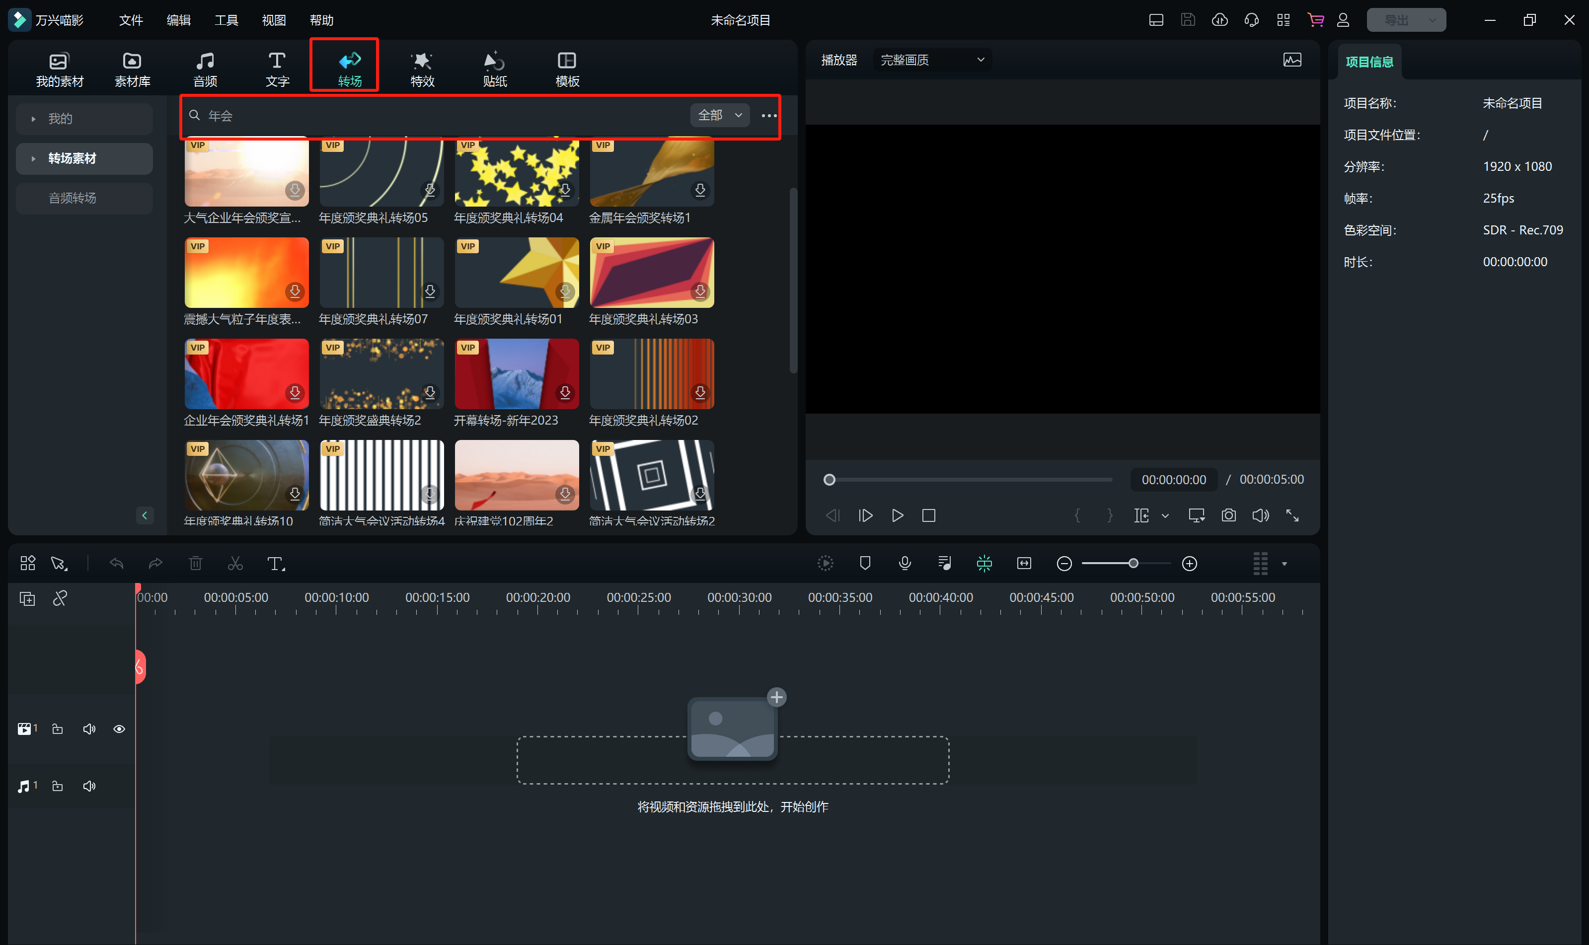Toggle the timeline auto-snap icon

[x=984, y=563]
